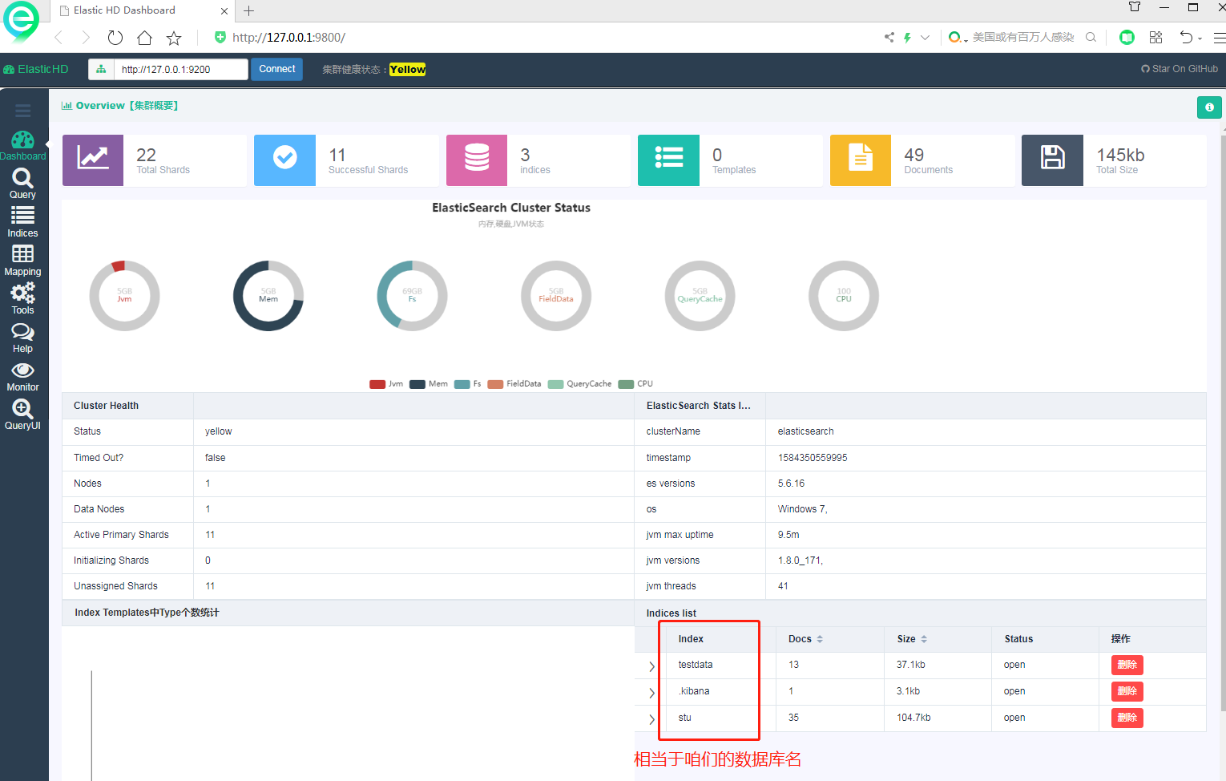Click the Jvm donut chart
The image size is (1226, 781).
[124, 296]
